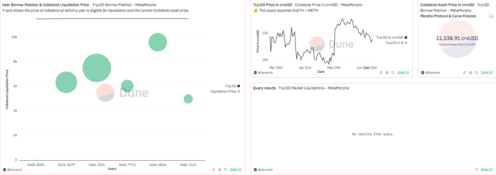Image resolution: width=496 pixels, height=175 pixels.
Task: Open the User Borrow Position & Collateral Liquidation Price title
Action: click(46, 5)
